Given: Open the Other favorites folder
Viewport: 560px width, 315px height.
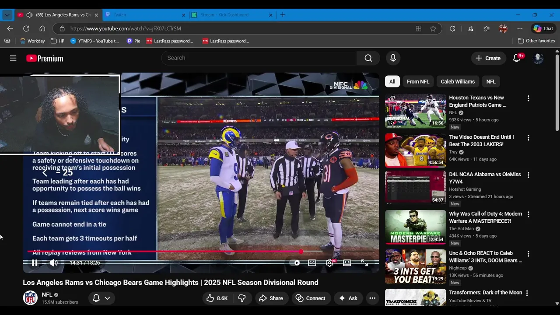Looking at the screenshot, I should pos(536,41).
